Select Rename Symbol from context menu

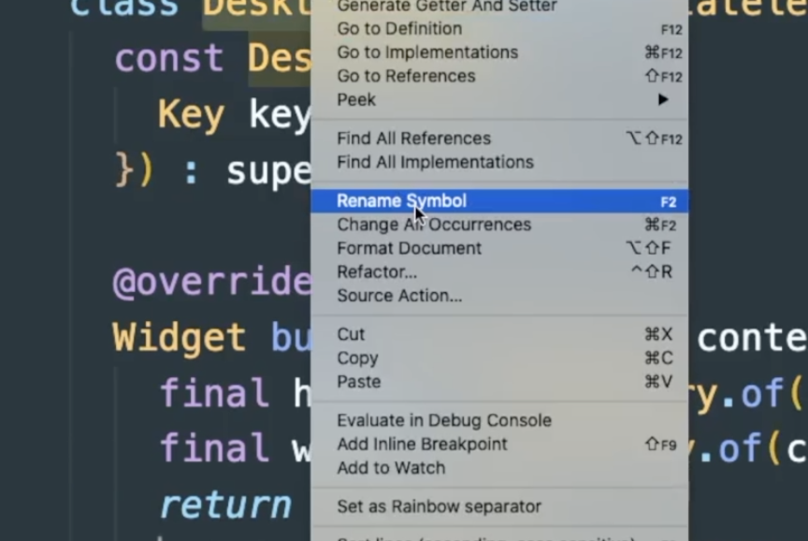pyautogui.click(x=498, y=200)
